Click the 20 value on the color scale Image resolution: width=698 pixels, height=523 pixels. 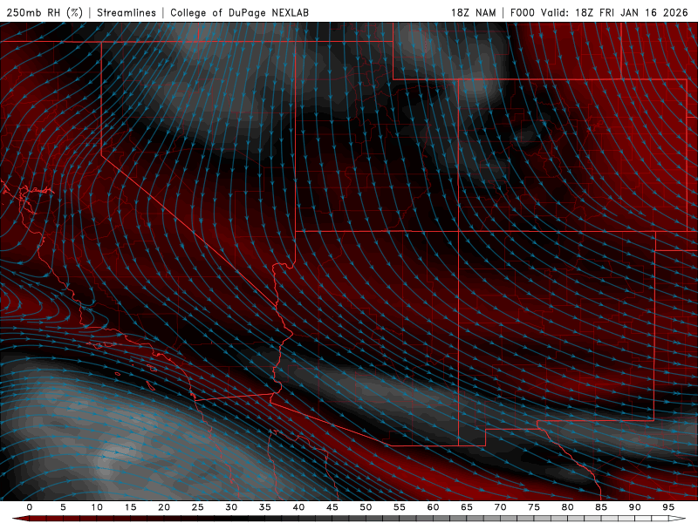[164, 507]
